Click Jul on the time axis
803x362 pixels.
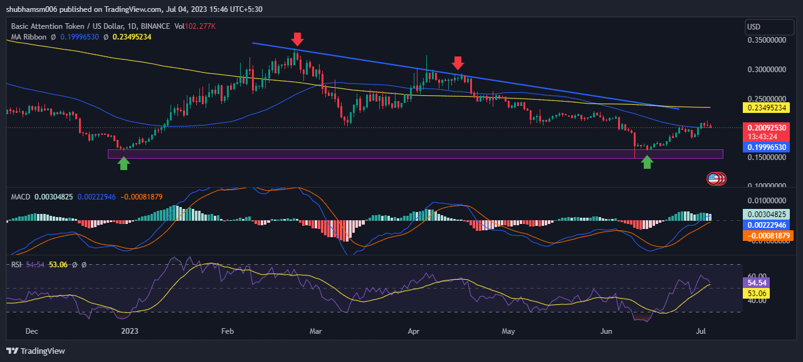[701, 330]
